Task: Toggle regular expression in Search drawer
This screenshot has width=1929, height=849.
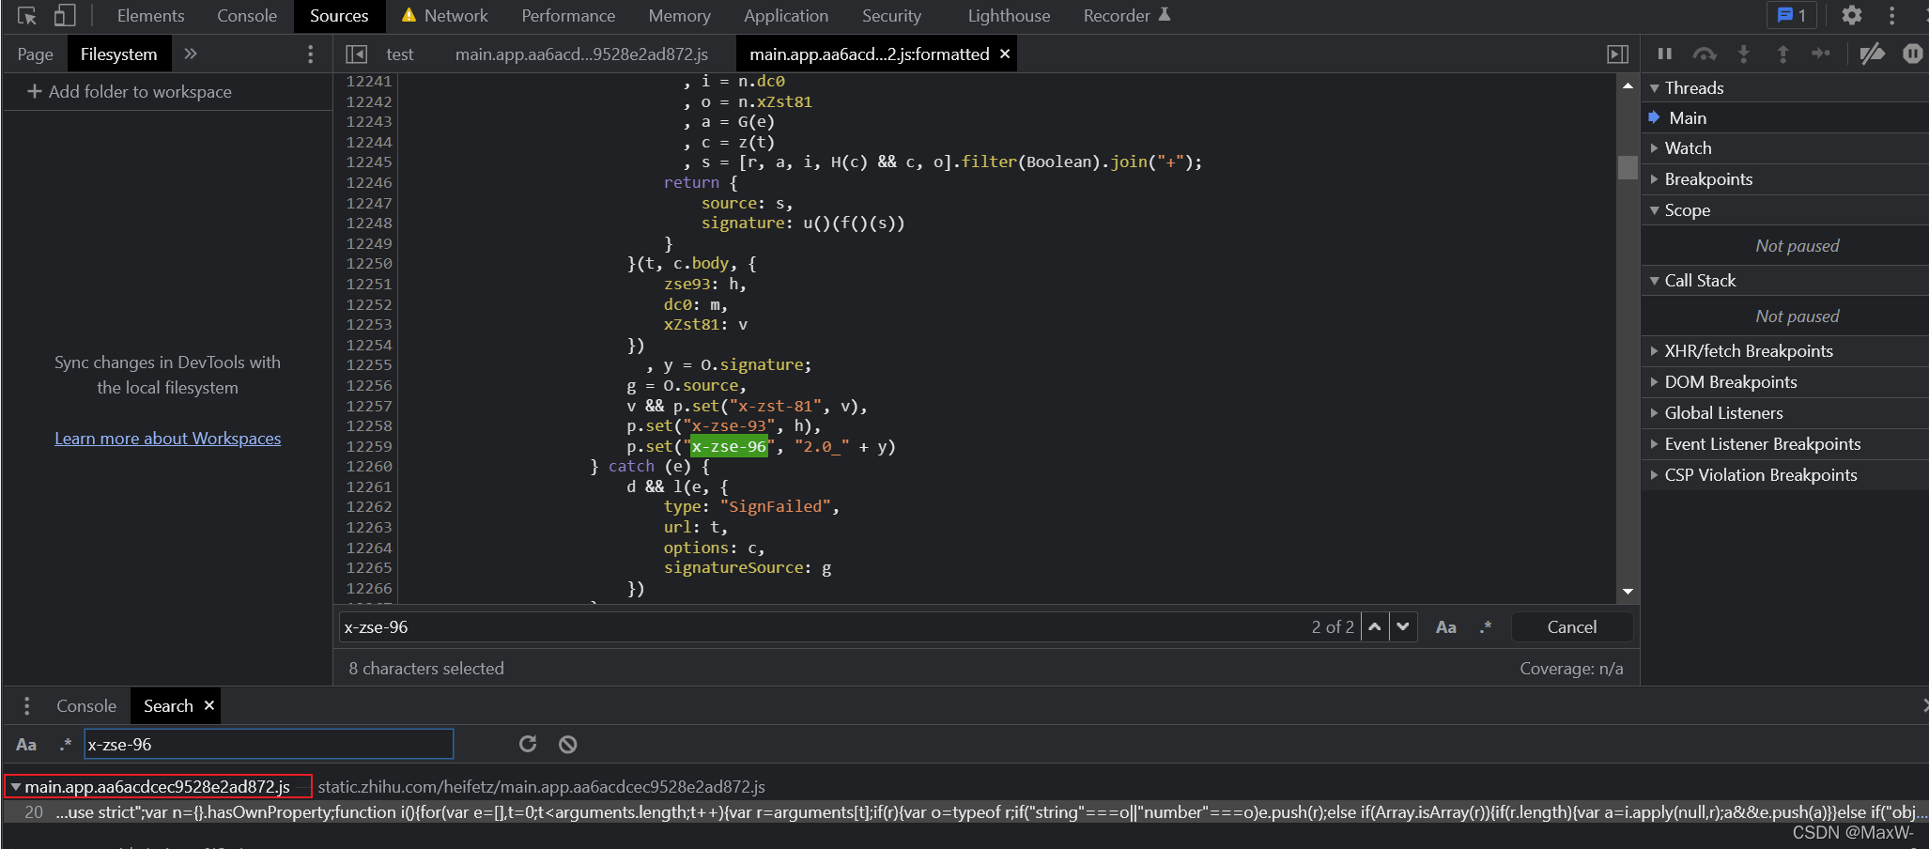Action: tap(65, 745)
